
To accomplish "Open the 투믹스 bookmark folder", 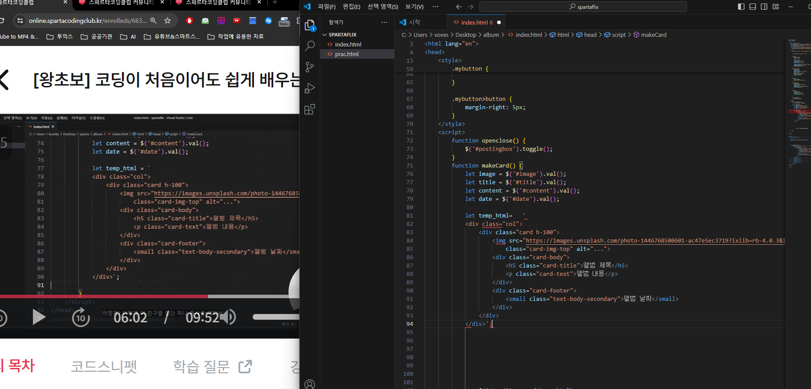I will tap(60, 36).
